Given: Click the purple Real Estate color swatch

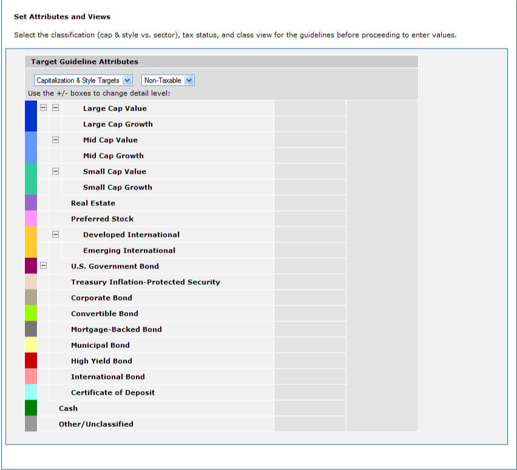Looking at the screenshot, I should pos(31,203).
